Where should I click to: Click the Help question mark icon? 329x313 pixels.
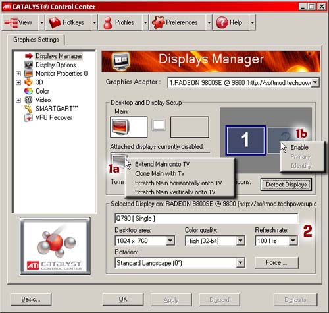coord(222,22)
